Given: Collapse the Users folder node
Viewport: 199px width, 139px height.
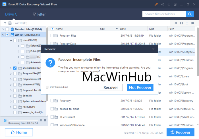Looking at the screenshot, I should click(x=11, y=40).
